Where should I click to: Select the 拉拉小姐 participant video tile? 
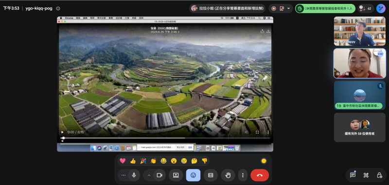click(359, 63)
